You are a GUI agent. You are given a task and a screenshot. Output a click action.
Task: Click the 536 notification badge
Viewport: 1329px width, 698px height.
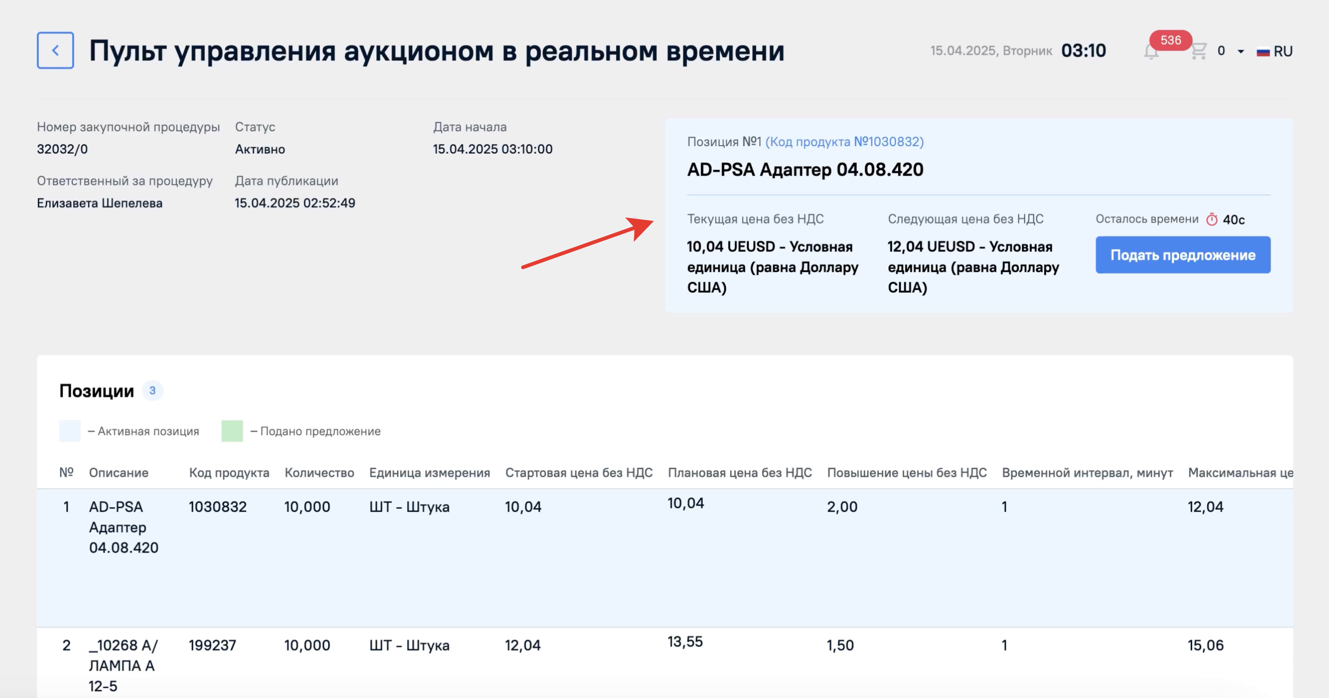(1170, 40)
